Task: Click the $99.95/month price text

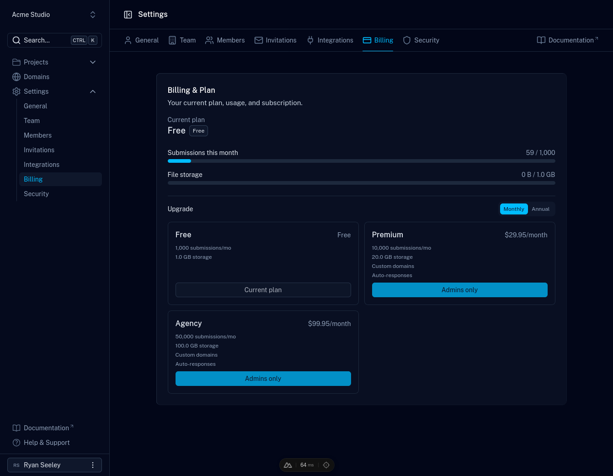Action: tap(329, 324)
